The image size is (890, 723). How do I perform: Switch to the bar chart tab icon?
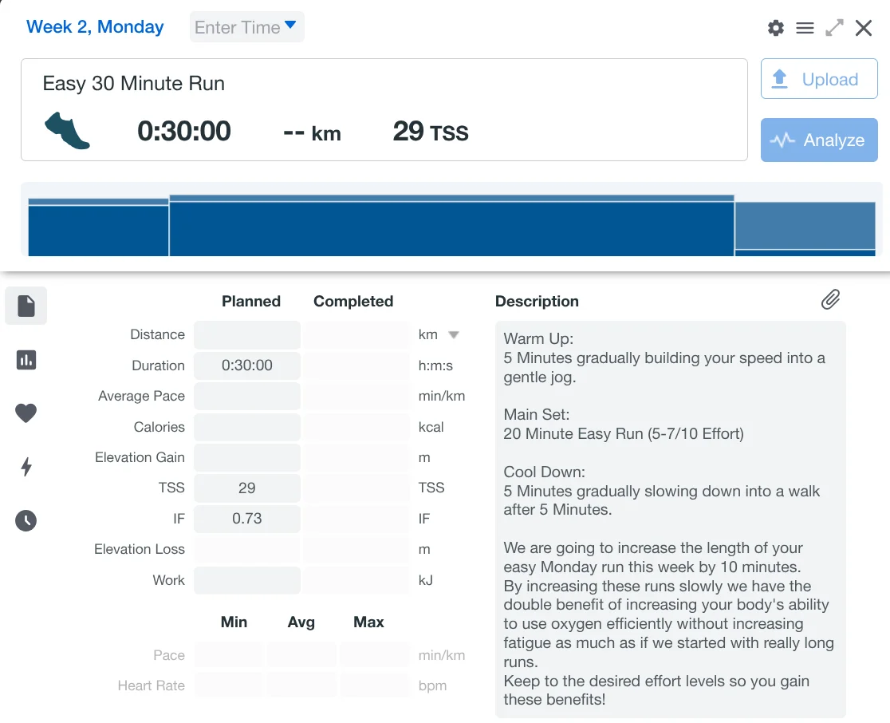[x=26, y=360]
